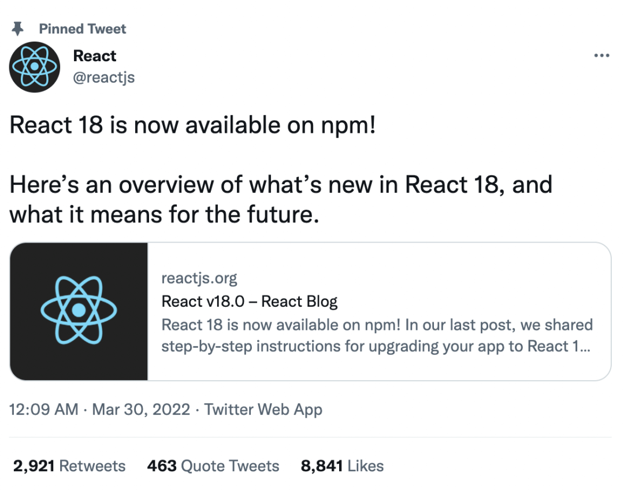Select the React atom icon inside the dark thumbnail
This screenshot has height=491, width=624.
(78, 311)
